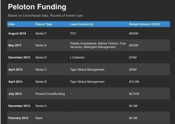
Task: Click the Peloton Funding title
Action: pyautogui.click(x=37, y=6)
